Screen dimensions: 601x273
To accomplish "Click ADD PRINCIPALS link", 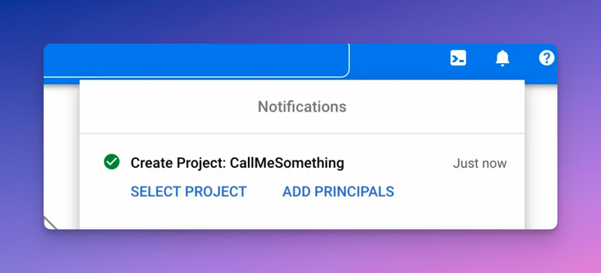I will pyautogui.click(x=338, y=191).
